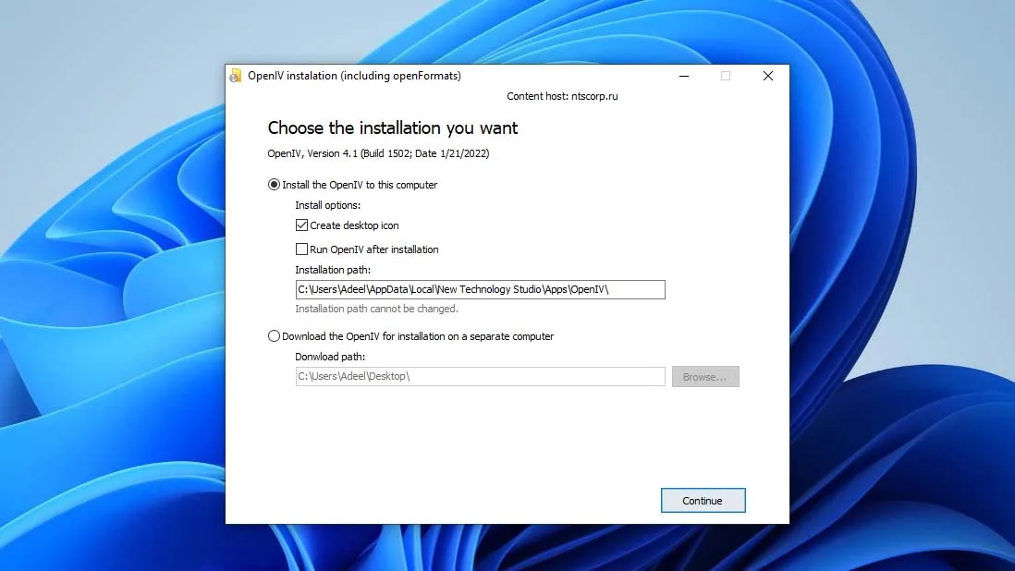Click 'Installation path cannot be changed.' note
Viewport: 1015px width, 571px height.
(377, 309)
